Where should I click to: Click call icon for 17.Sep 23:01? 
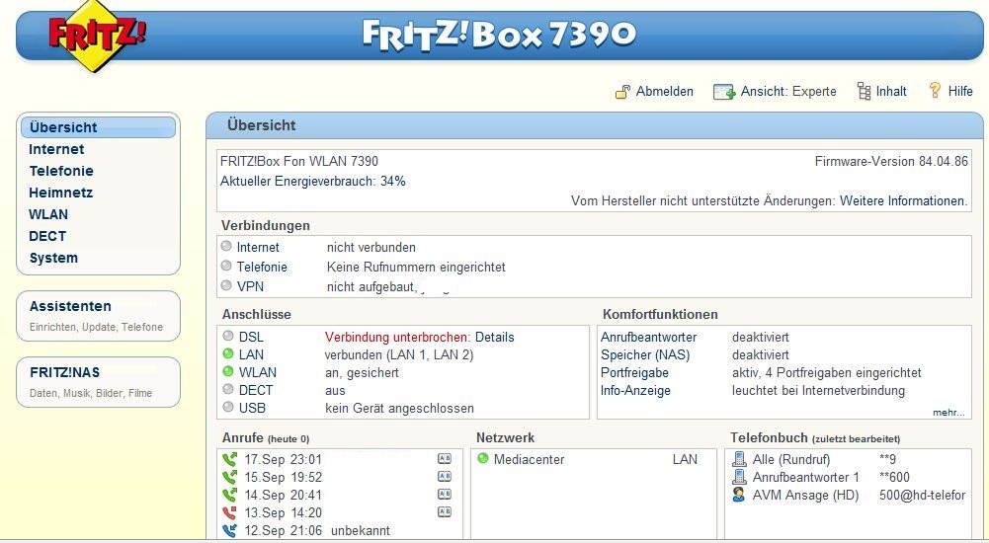(x=229, y=459)
